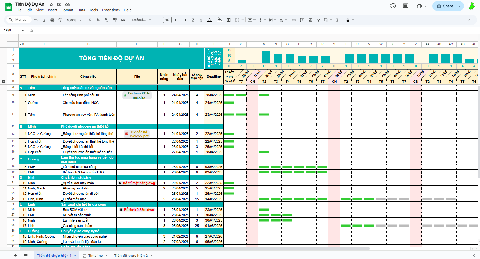Click the horizontal scrollbar
The image size is (480, 259).
point(194,248)
